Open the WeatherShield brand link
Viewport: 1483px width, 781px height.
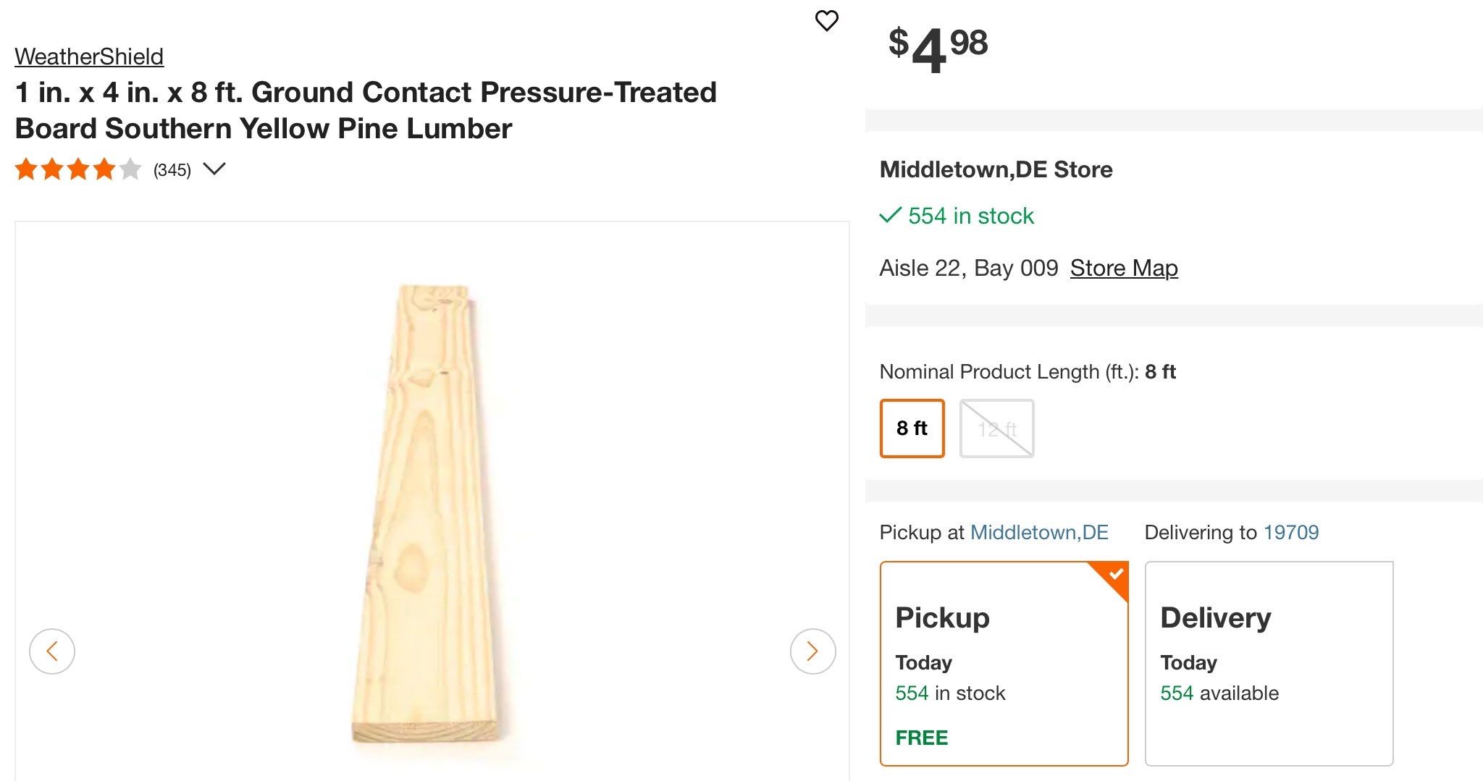point(89,56)
